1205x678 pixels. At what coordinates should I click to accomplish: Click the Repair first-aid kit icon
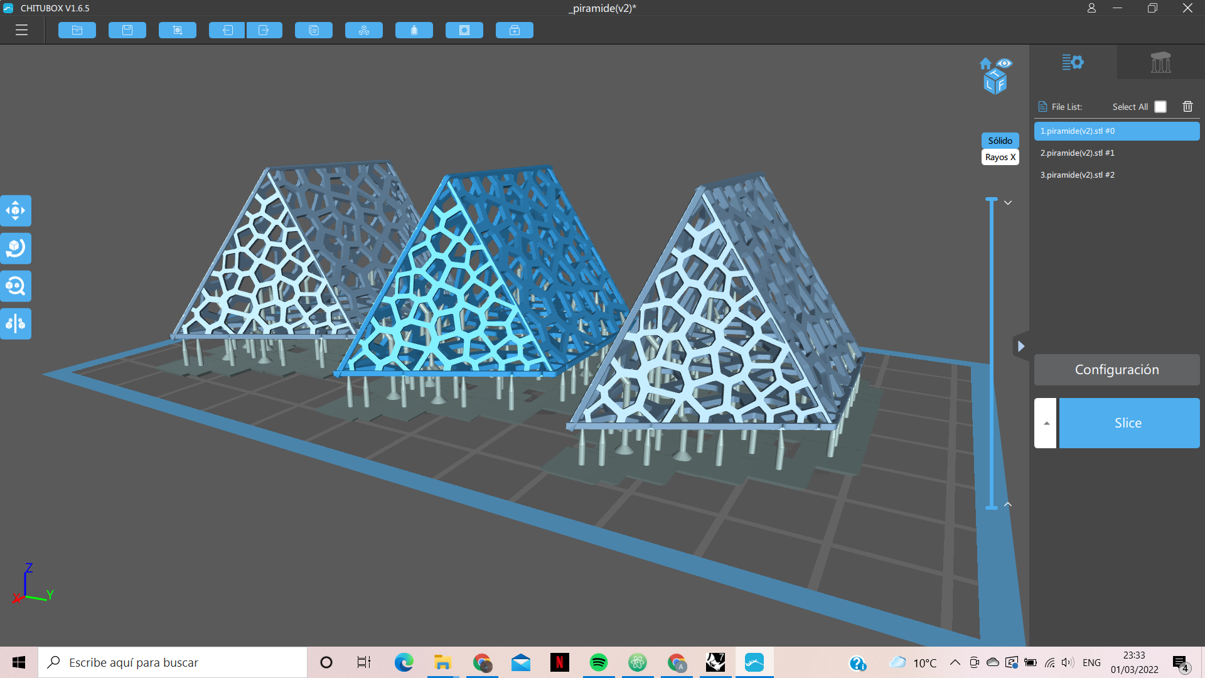(x=515, y=30)
